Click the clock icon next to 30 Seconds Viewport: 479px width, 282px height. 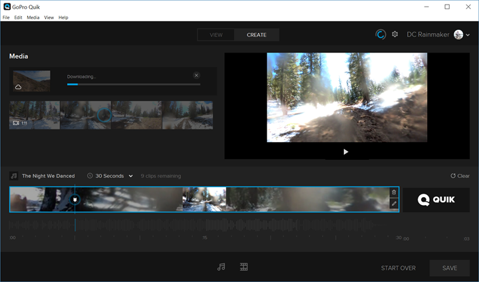pyautogui.click(x=90, y=176)
